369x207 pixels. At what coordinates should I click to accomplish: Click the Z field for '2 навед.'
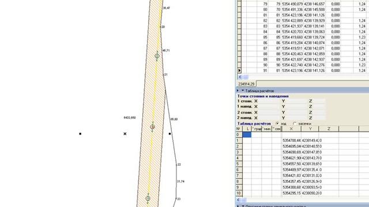pyautogui.click(x=319, y=118)
